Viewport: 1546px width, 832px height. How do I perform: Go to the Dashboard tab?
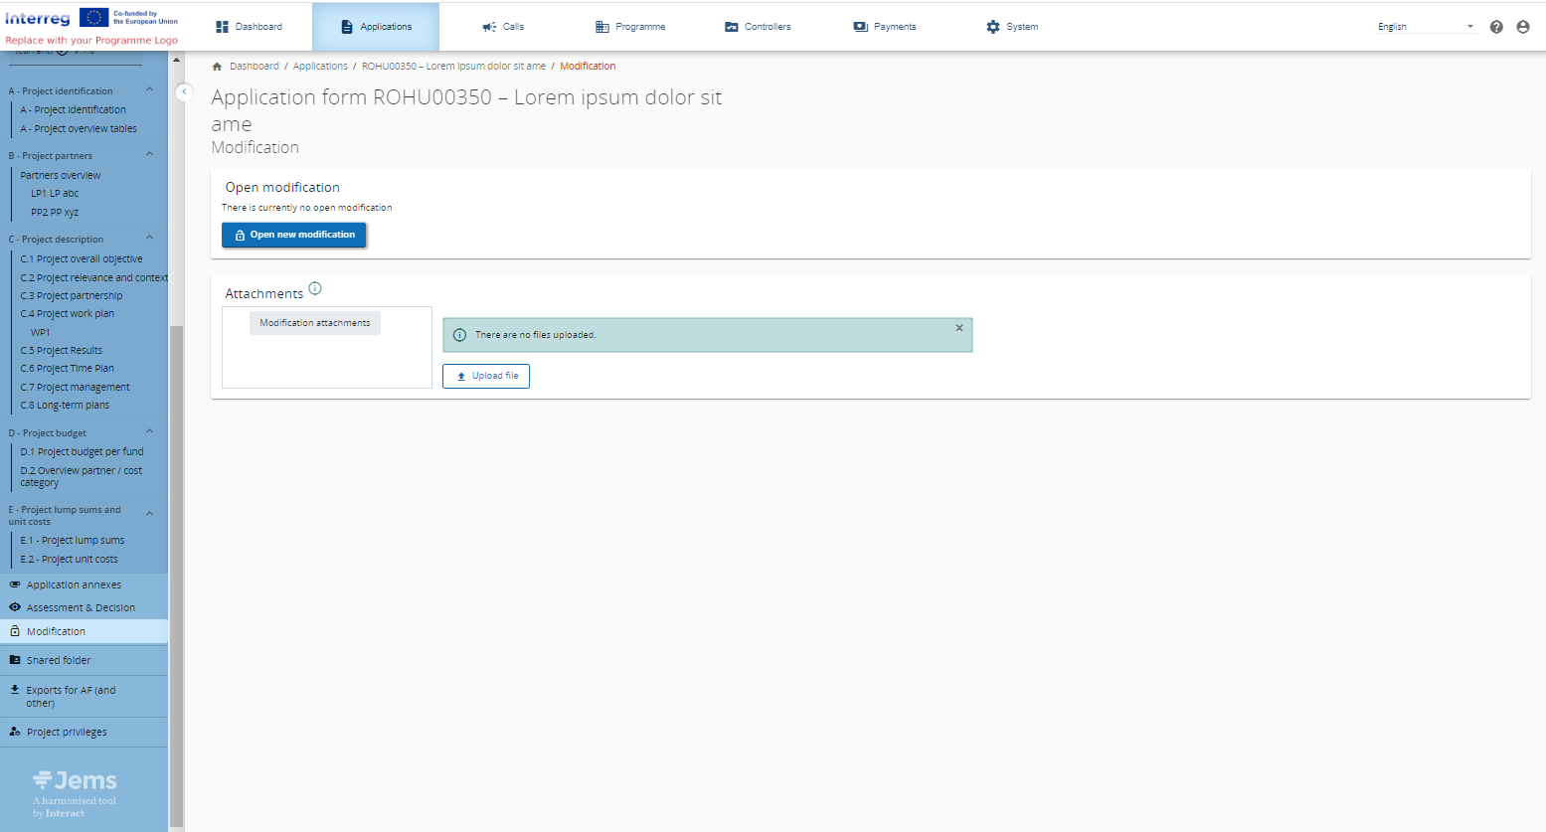[x=249, y=27]
